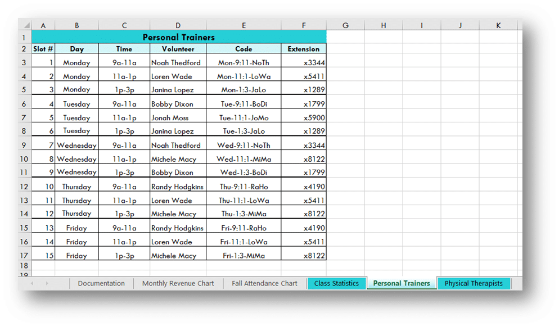Image resolution: width=559 pixels, height=327 pixels.
Task: Click the Time header cell
Action: click(x=124, y=49)
